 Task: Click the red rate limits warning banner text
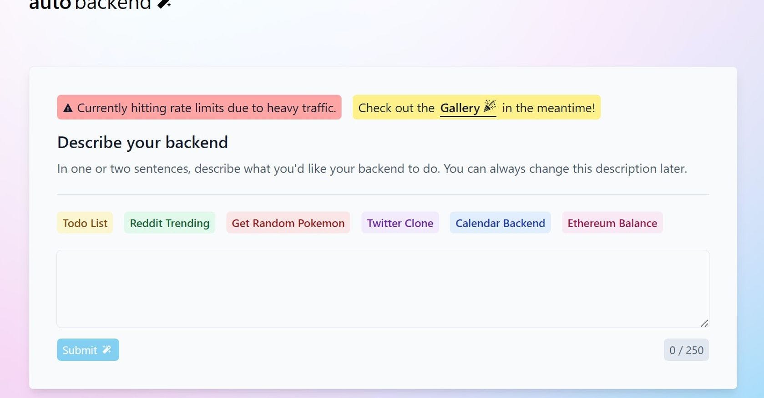click(207, 108)
